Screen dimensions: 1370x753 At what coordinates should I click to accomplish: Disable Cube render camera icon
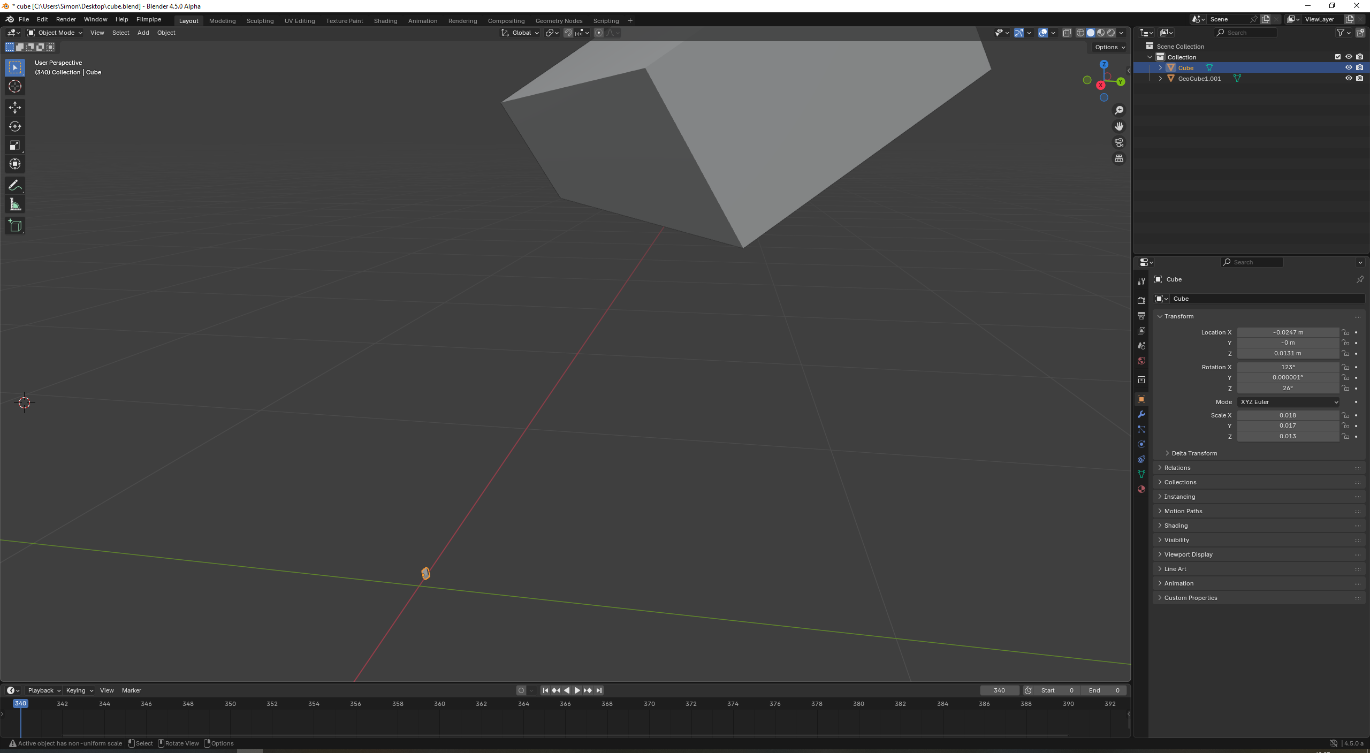coord(1360,67)
